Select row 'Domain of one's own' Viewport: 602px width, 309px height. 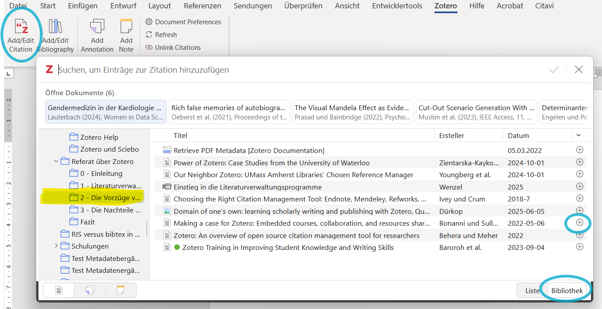(370, 211)
